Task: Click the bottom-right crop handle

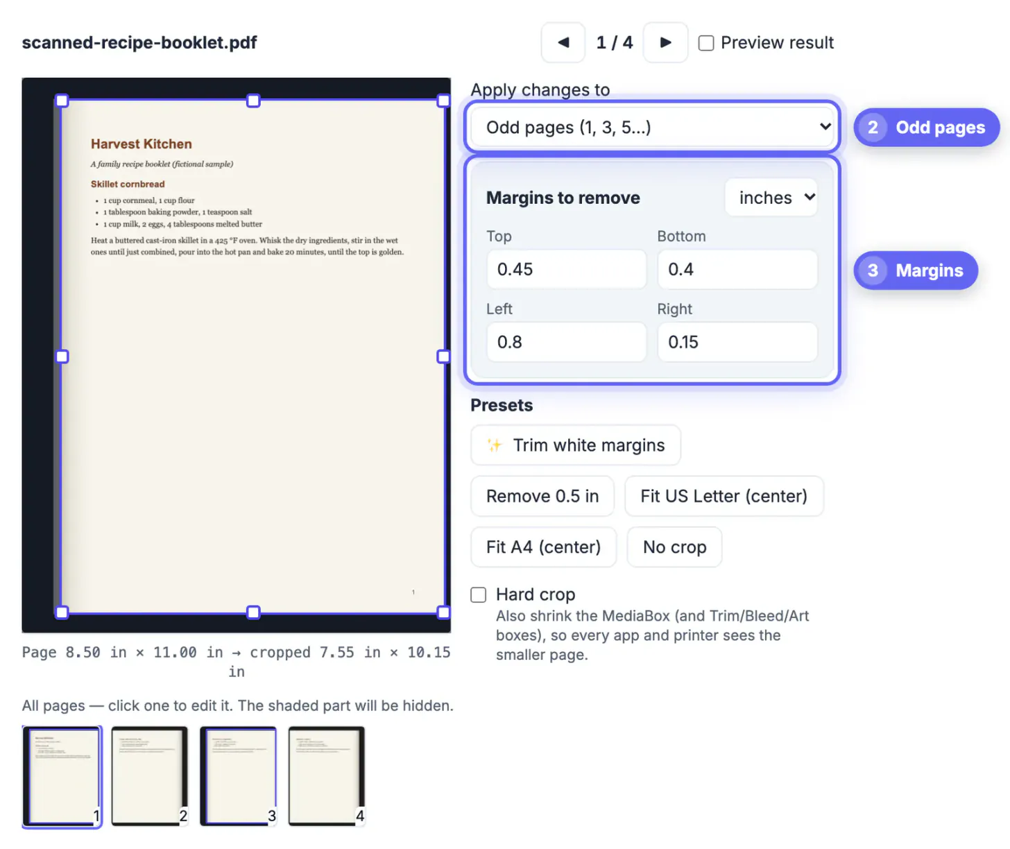Action: click(x=444, y=612)
